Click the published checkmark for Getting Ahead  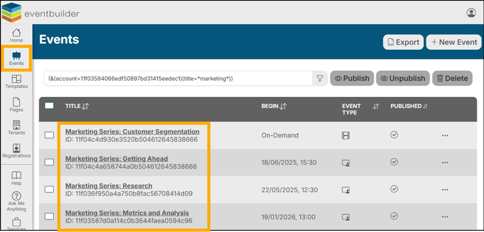(394, 162)
